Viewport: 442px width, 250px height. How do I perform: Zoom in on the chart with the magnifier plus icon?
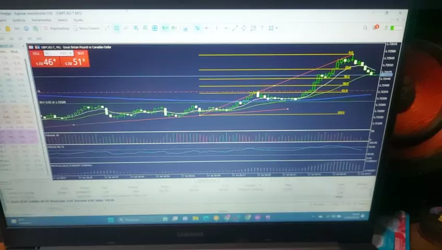tap(136, 28)
